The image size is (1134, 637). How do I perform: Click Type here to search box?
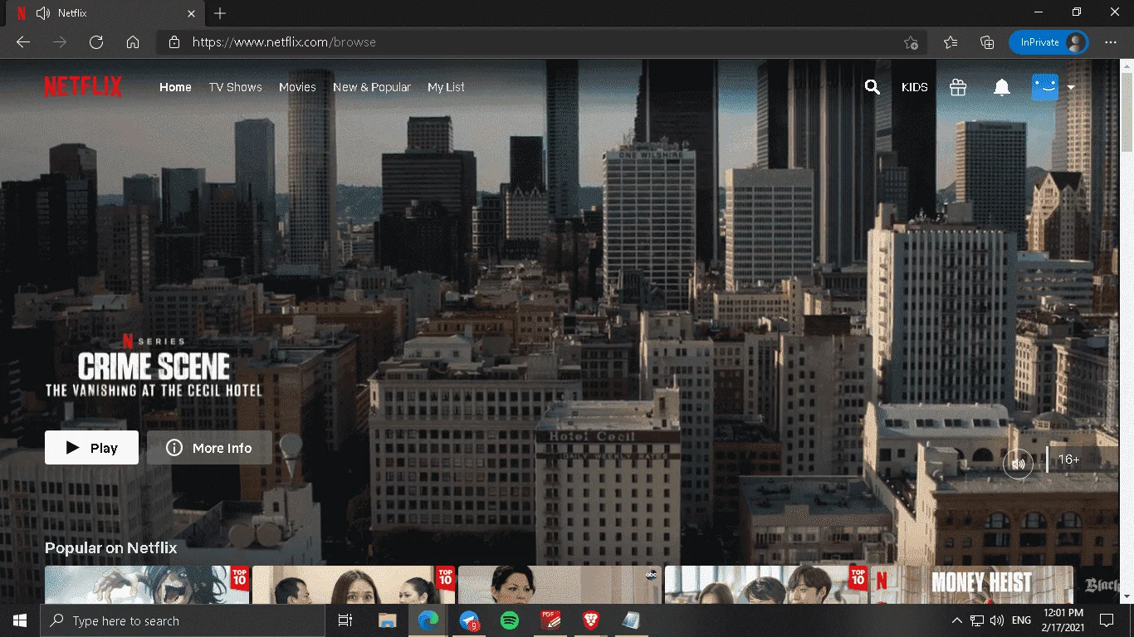183,620
